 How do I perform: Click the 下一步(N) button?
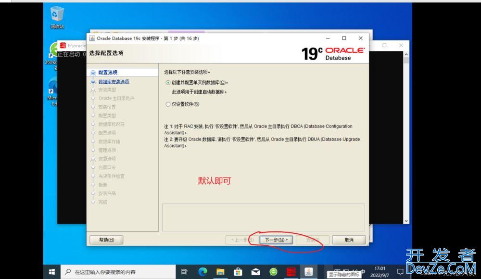[x=276, y=240]
